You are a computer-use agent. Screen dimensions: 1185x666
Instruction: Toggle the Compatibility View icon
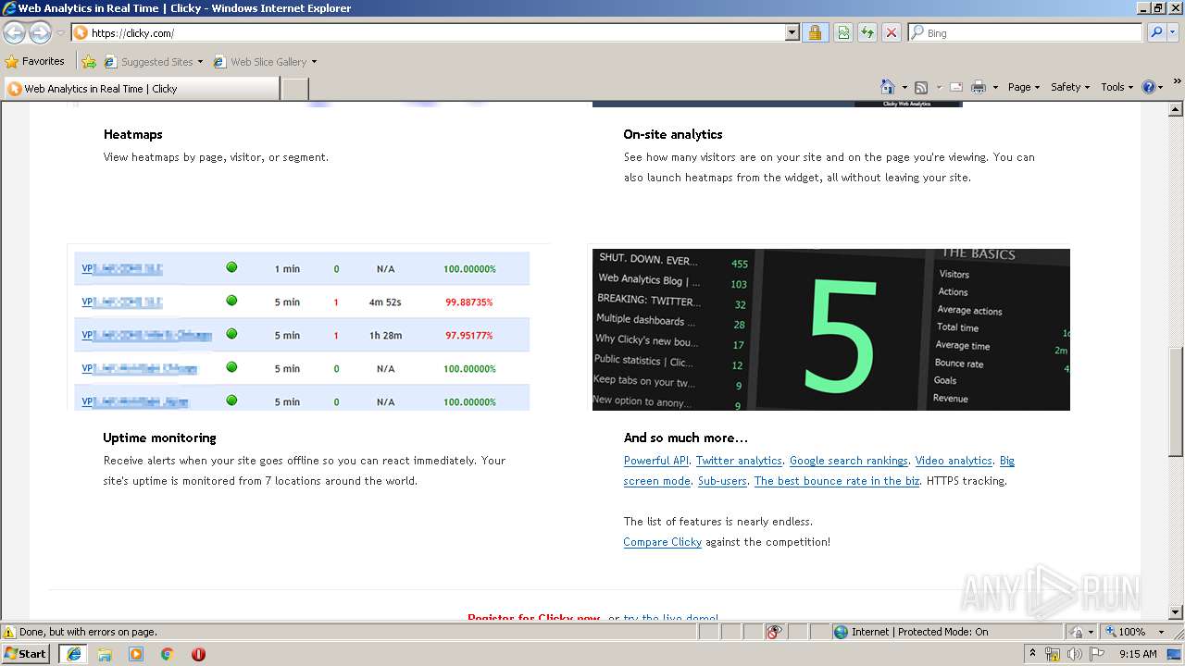(x=843, y=32)
